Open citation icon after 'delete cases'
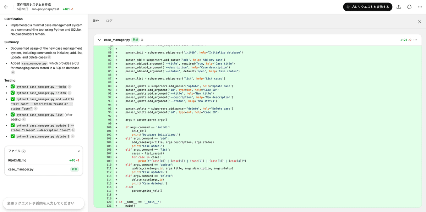Screen dimensions: 426x212 49,57
